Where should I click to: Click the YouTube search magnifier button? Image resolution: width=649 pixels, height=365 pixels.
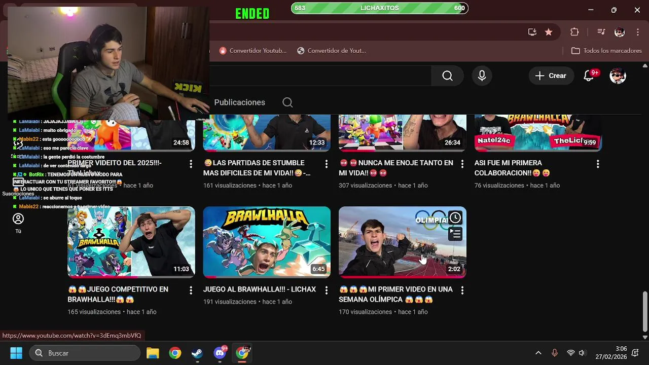[447, 76]
